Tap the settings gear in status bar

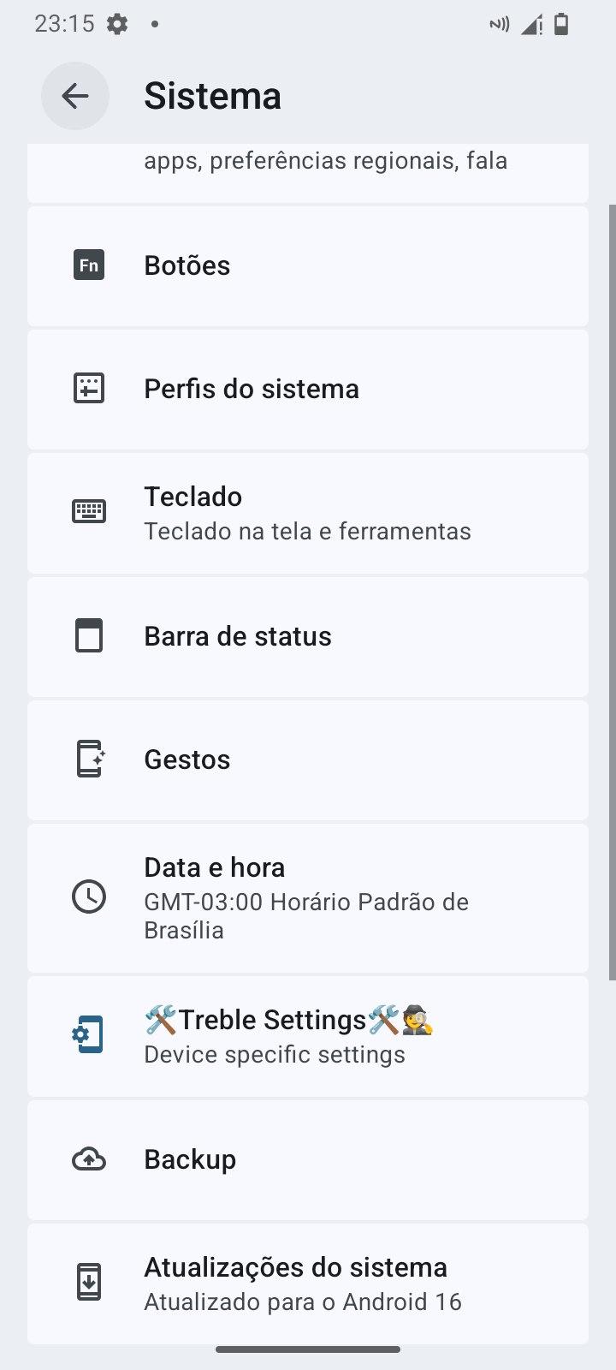tap(117, 24)
